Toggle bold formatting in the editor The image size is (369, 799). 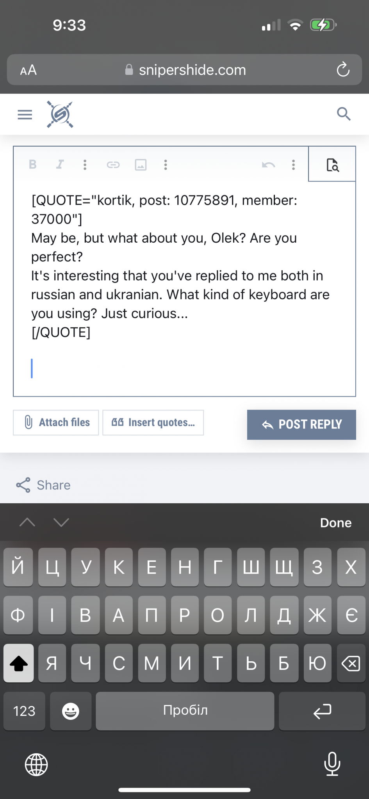(33, 165)
